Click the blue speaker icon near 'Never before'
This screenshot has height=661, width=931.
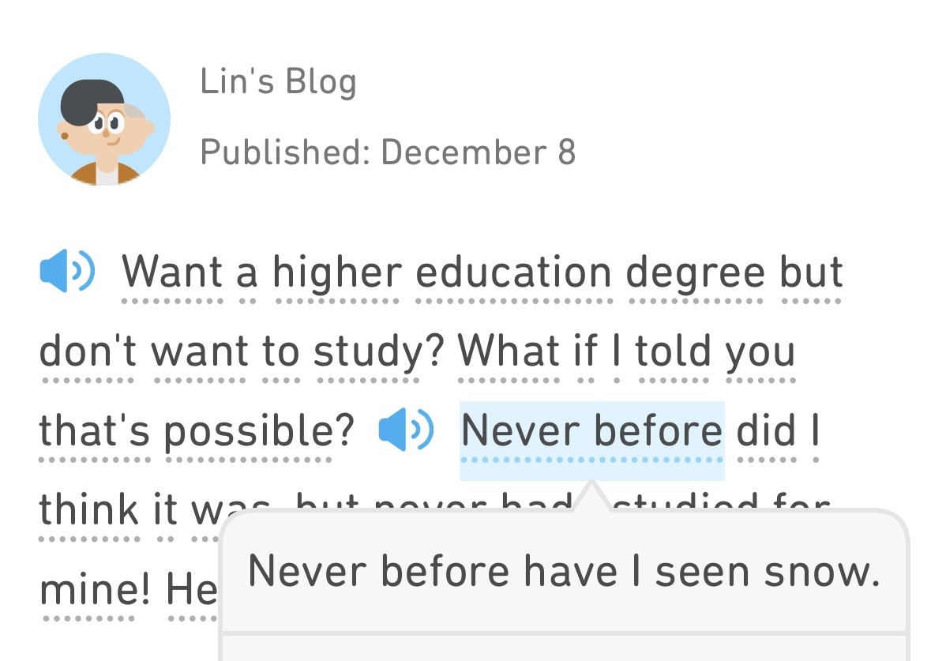pyautogui.click(x=406, y=430)
